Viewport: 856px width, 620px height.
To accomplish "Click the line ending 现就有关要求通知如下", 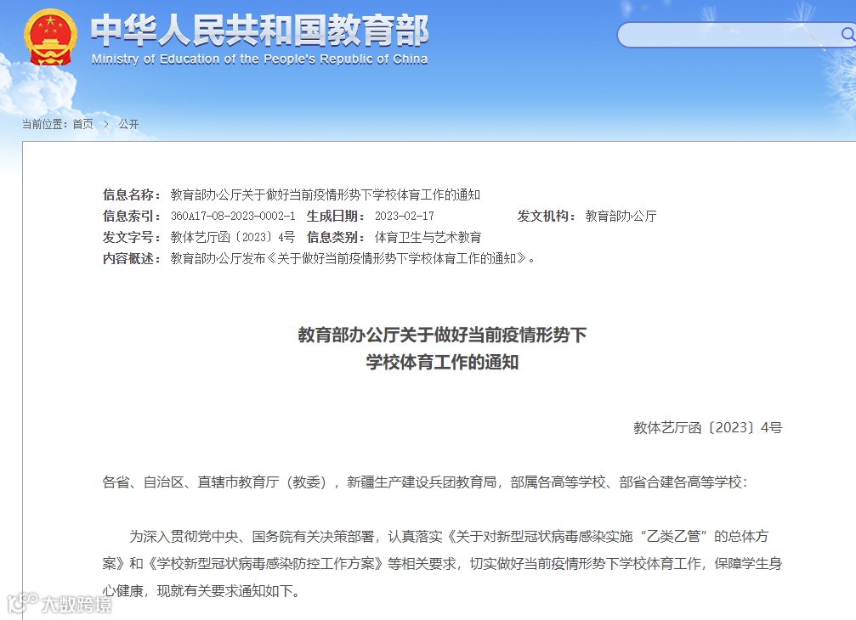I will (201, 590).
